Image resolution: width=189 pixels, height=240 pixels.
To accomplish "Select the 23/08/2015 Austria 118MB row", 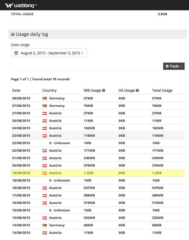I will [97, 136].
